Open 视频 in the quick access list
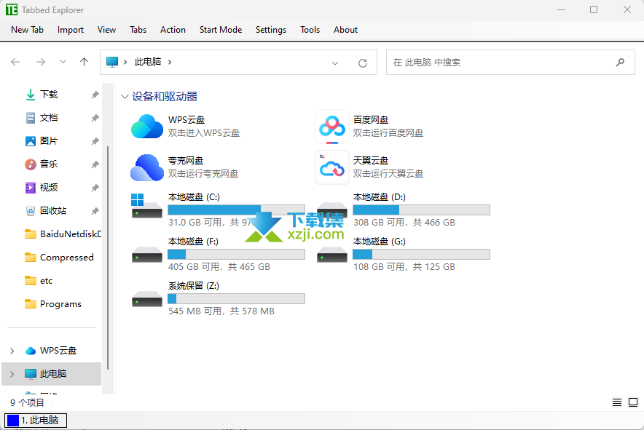The width and height of the screenshot is (644, 430). (x=49, y=188)
